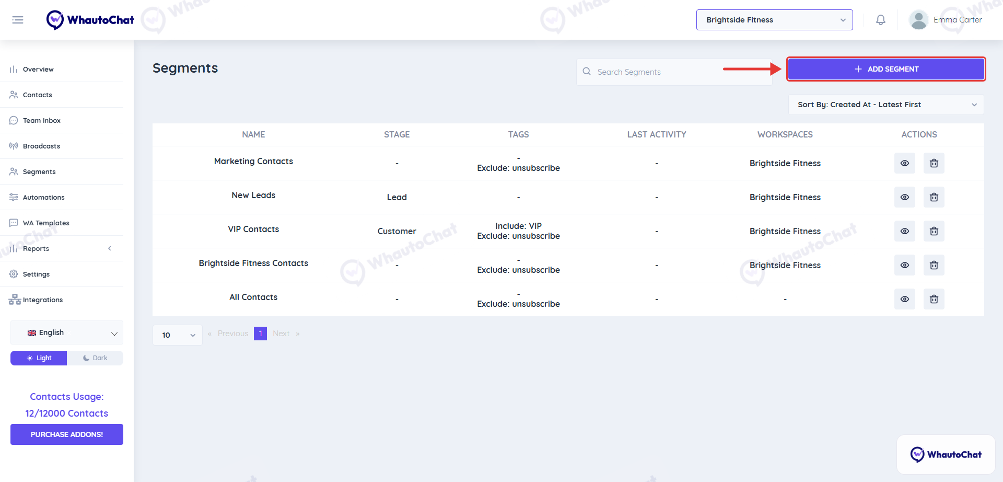Image resolution: width=1003 pixels, height=482 pixels.
Task: View Brightside Fitness Contacts segment
Action: [905, 265]
